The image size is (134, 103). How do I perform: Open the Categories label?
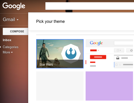point(10,47)
